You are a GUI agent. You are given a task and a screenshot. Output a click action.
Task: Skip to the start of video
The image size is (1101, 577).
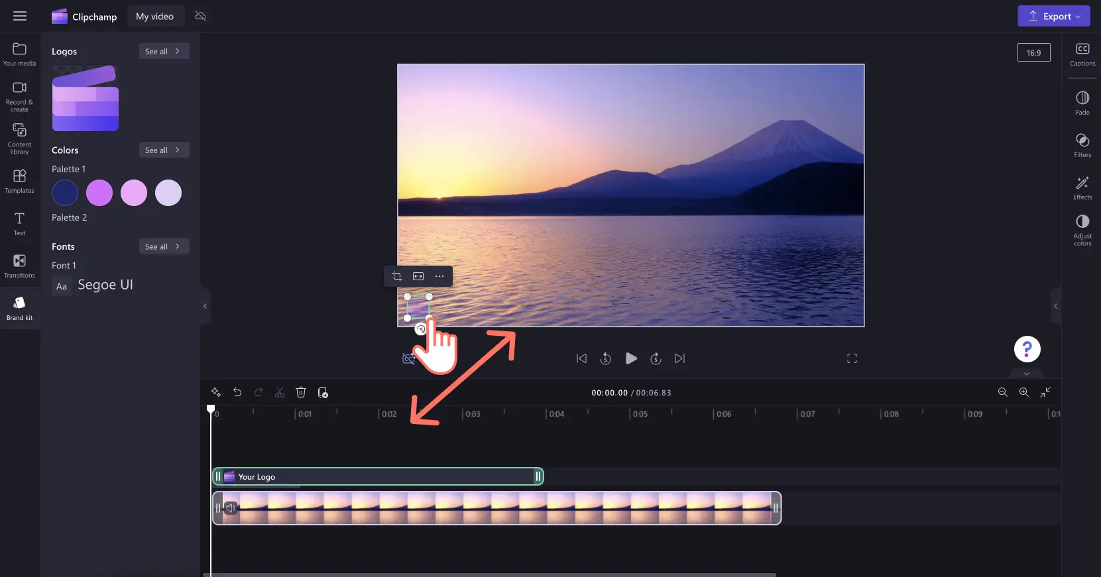[581, 358]
